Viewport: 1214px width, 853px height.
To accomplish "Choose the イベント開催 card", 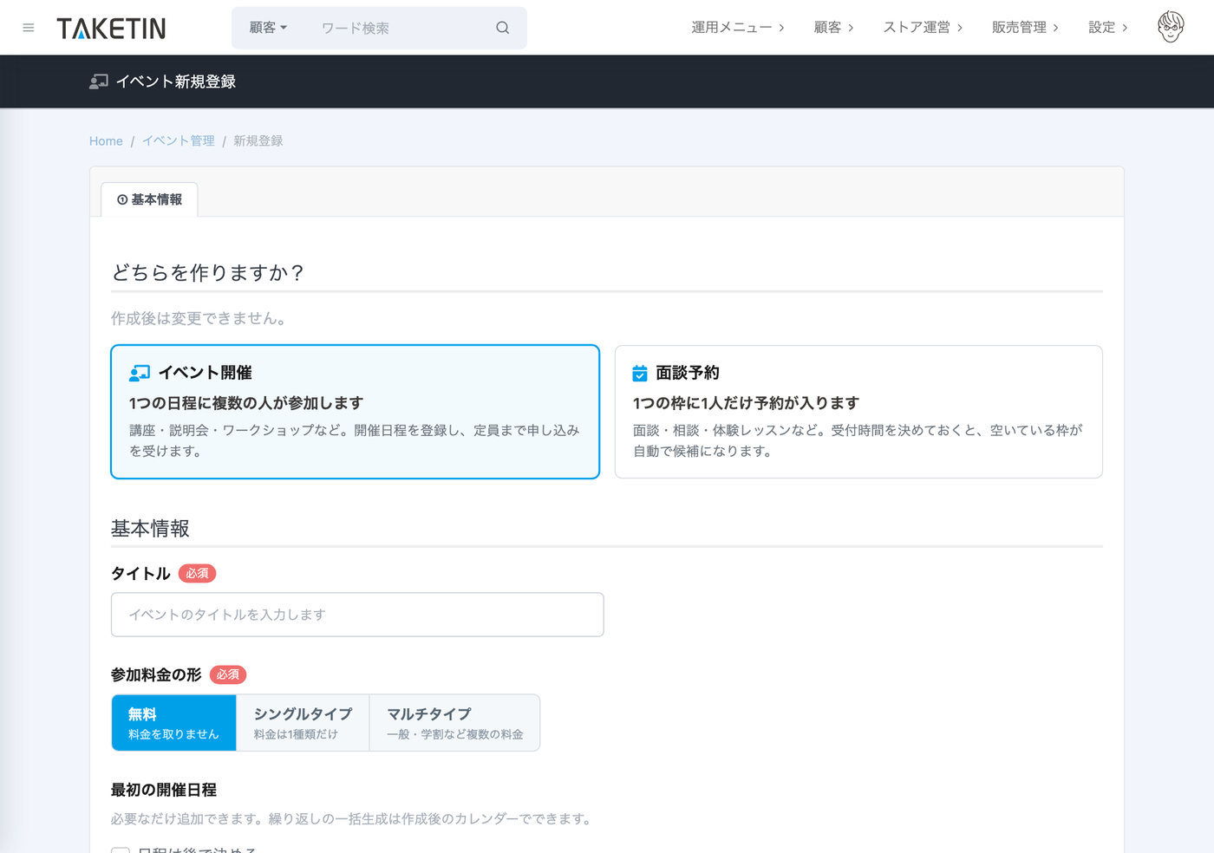I will point(356,412).
